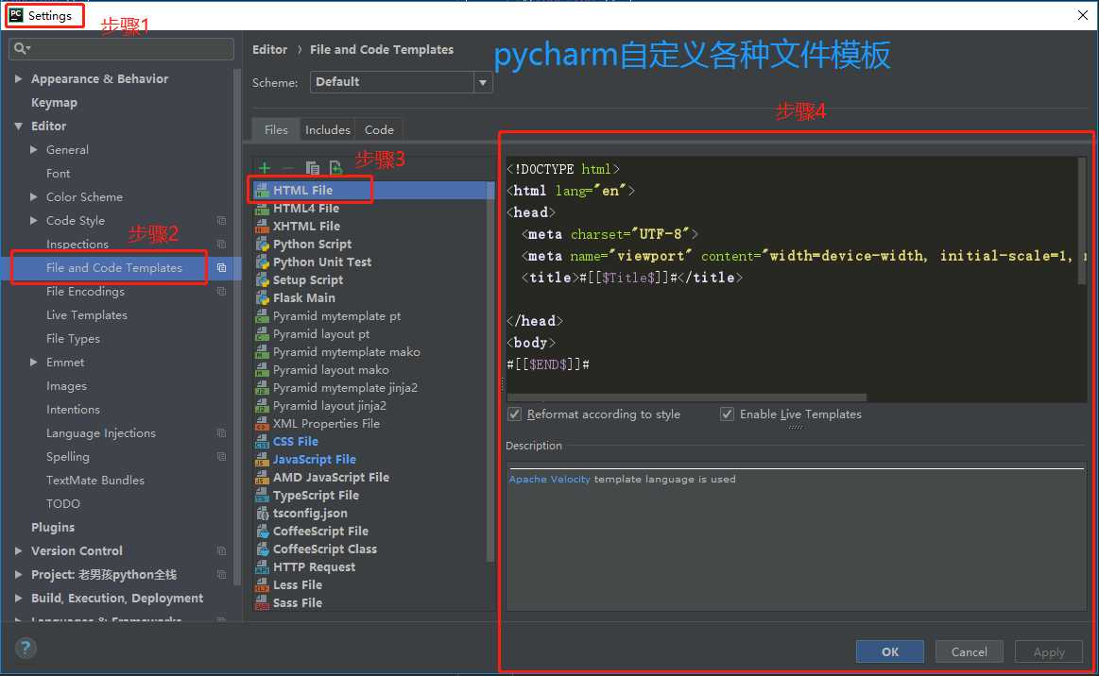Viewport: 1099px width, 676px height.
Task: Click in the settings search field
Action: pos(121,48)
